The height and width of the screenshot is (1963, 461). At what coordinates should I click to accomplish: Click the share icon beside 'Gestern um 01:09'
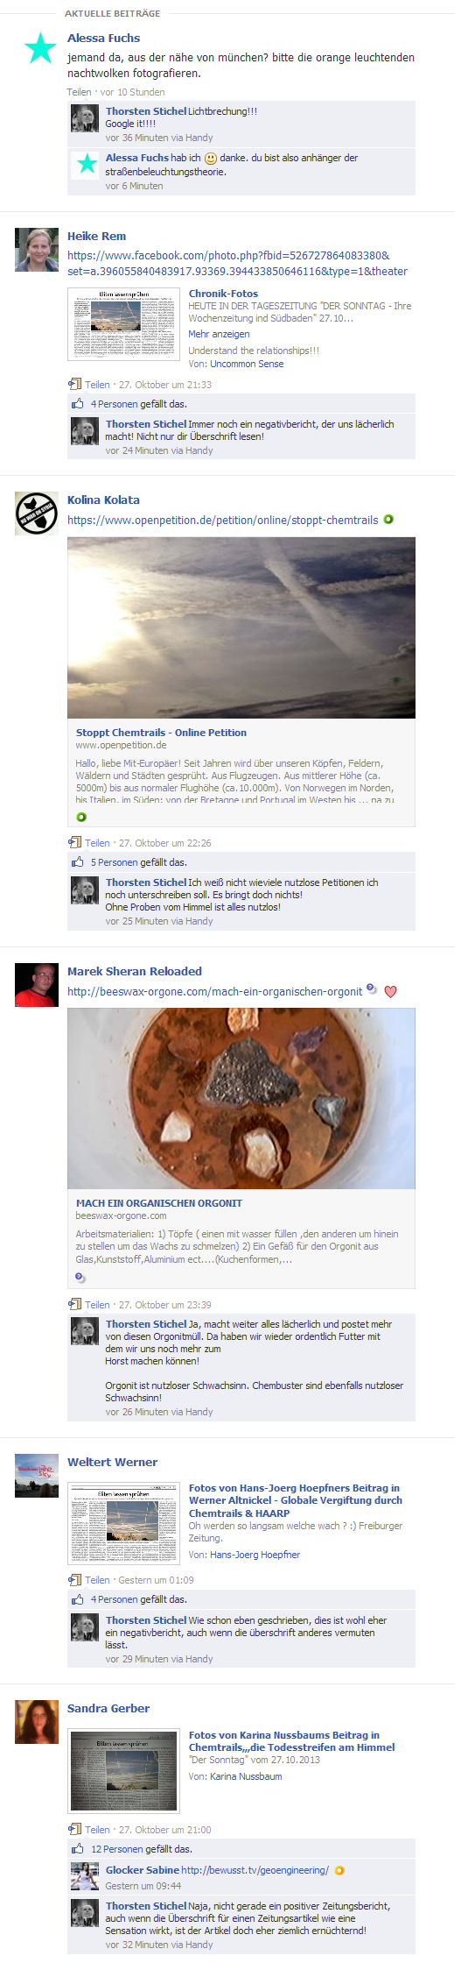[74, 1580]
